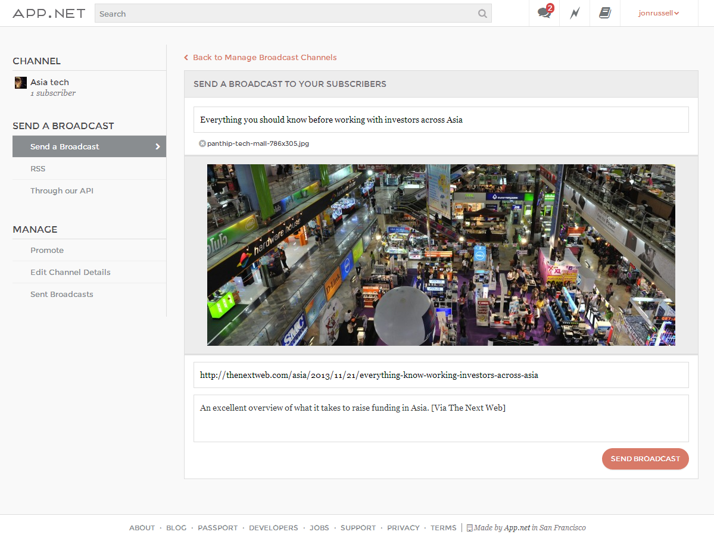Image resolution: width=714 pixels, height=541 pixels.
Task: Click the search magnifier icon
Action: pyautogui.click(x=482, y=14)
